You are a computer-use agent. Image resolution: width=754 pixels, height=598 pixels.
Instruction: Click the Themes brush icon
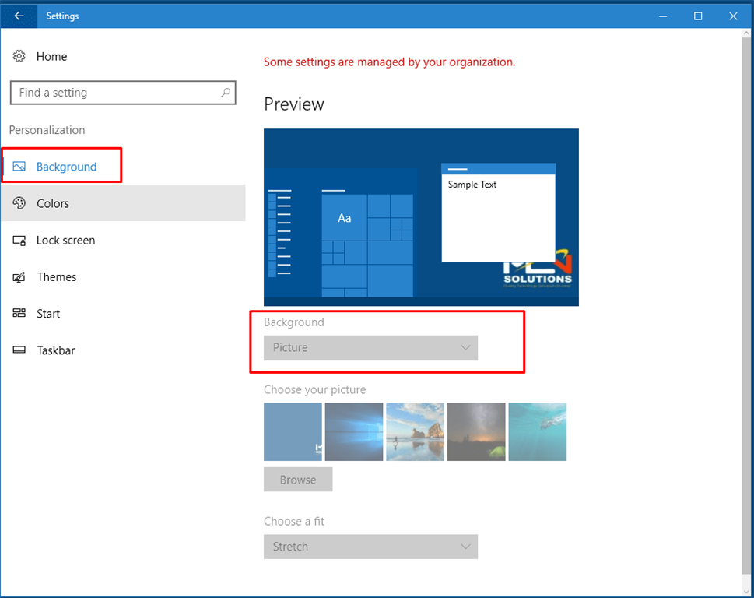pos(19,277)
